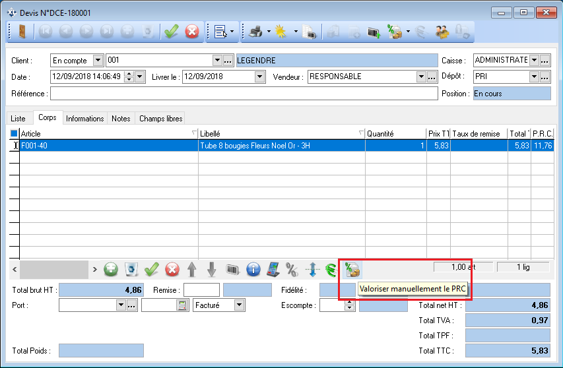
Task: Open the Champs libres tab
Action: pos(160,119)
